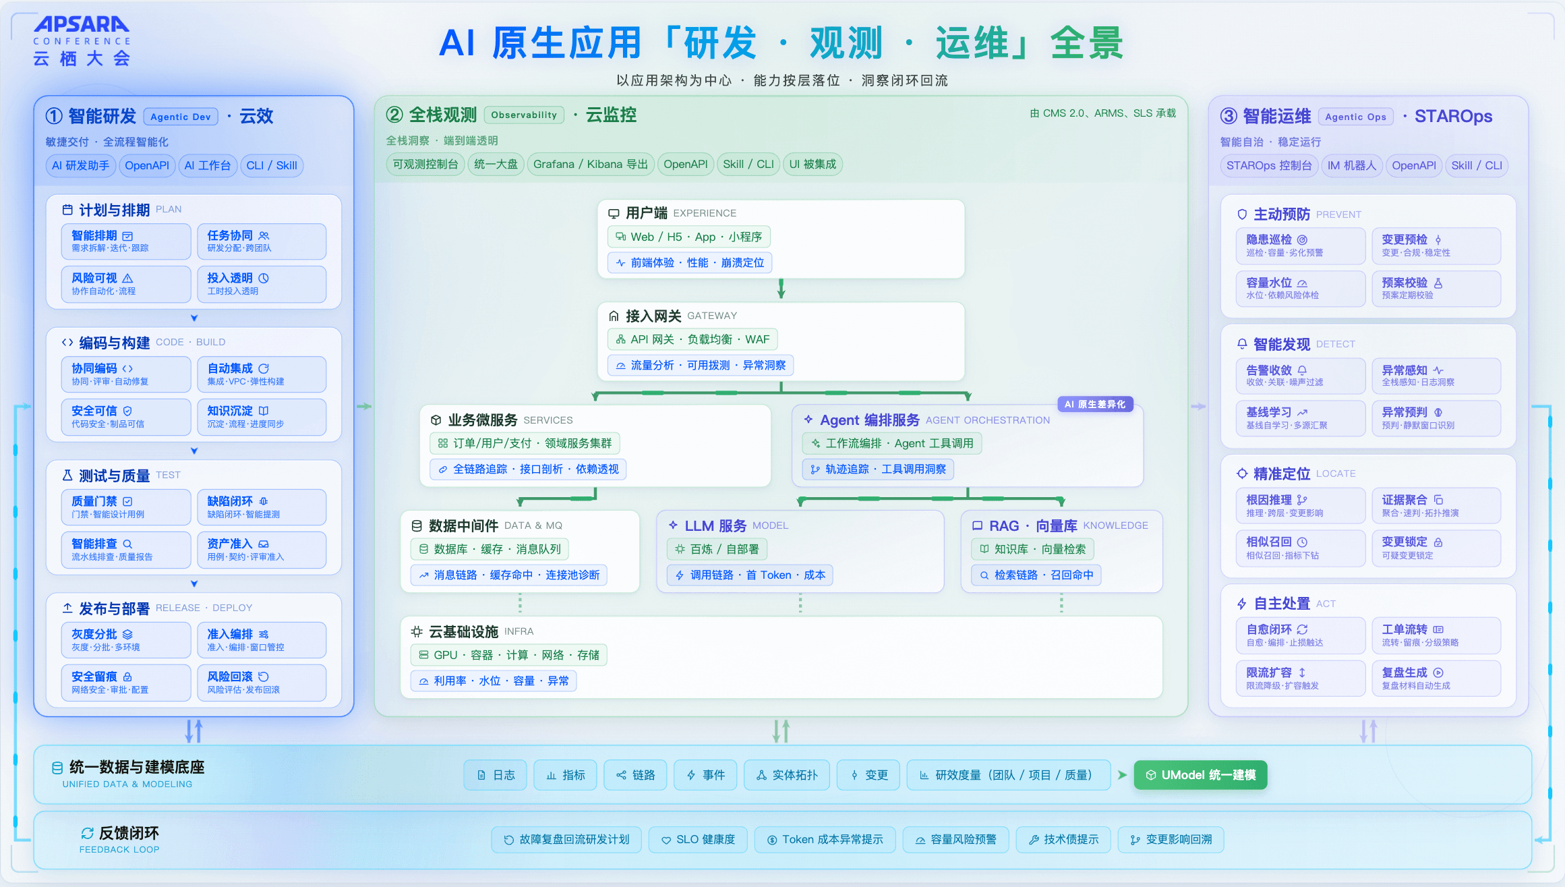The image size is (1565, 887).
Task: Click the monitor icon beside 用户端
Action: (614, 213)
